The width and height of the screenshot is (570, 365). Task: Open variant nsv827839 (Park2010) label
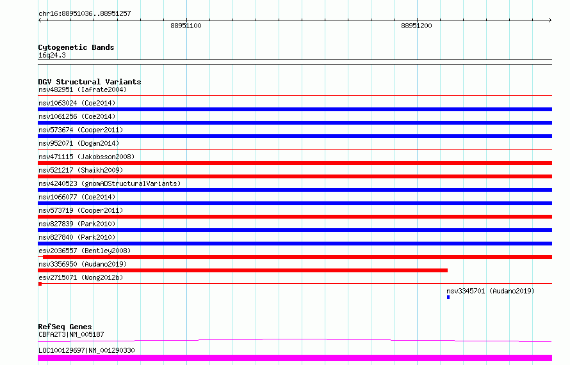[x=77, y=224]
